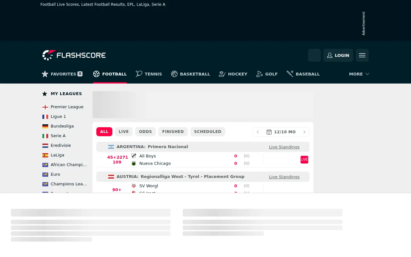This screenshot has width=411, height=257.
Task: Click the Nueva Chicago team crest
Action: 134,164
